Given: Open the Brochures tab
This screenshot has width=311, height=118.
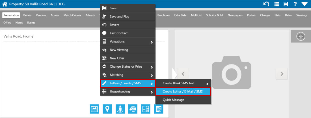Looking at the screenshot, I should pos(164,15).
